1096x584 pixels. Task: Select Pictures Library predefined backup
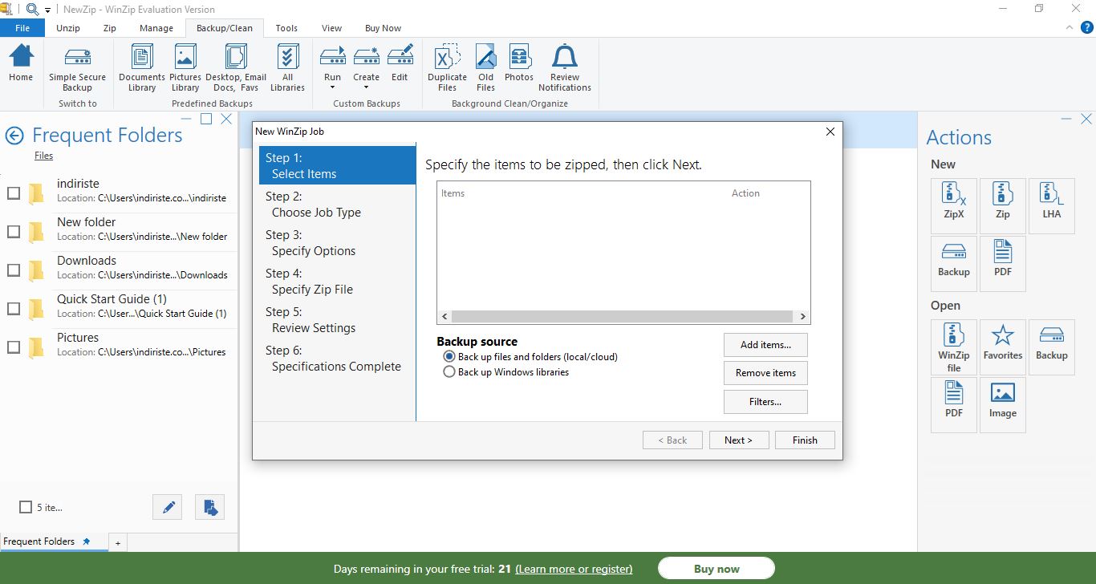pyautogui.click(x=185, y=69)
